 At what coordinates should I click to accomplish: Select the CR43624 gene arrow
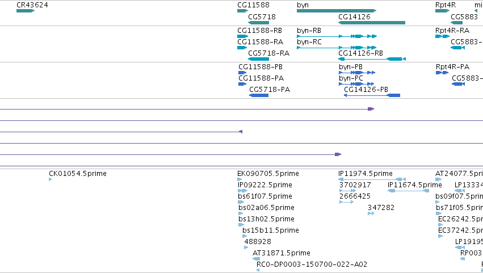pyautogui.click(x=26, y=11)
